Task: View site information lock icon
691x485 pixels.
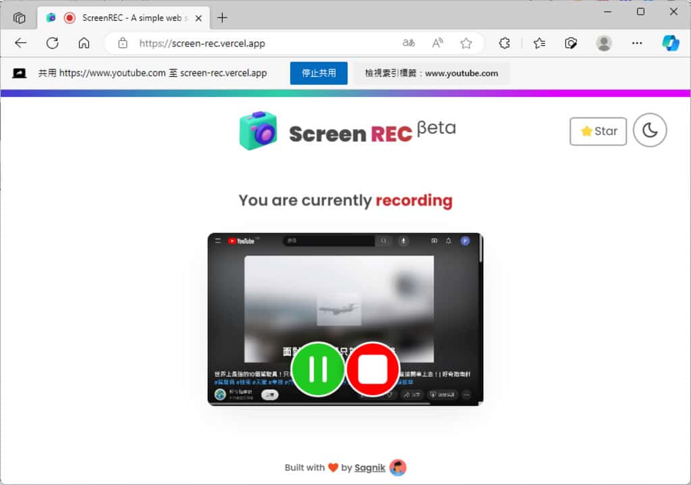Action: pos(123,43)
